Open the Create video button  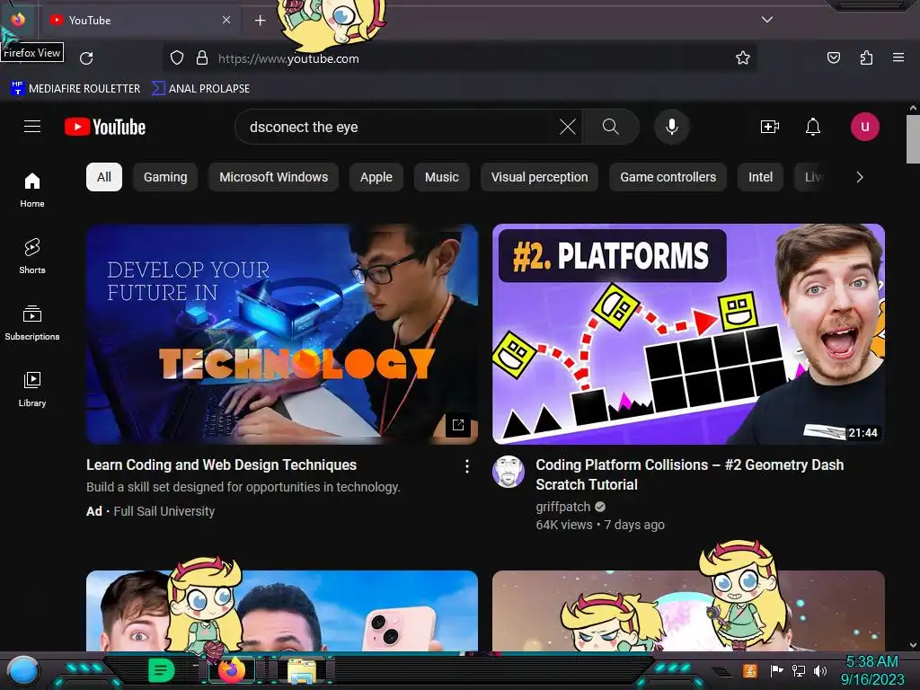pyautogui.click(x=770, y=127)
